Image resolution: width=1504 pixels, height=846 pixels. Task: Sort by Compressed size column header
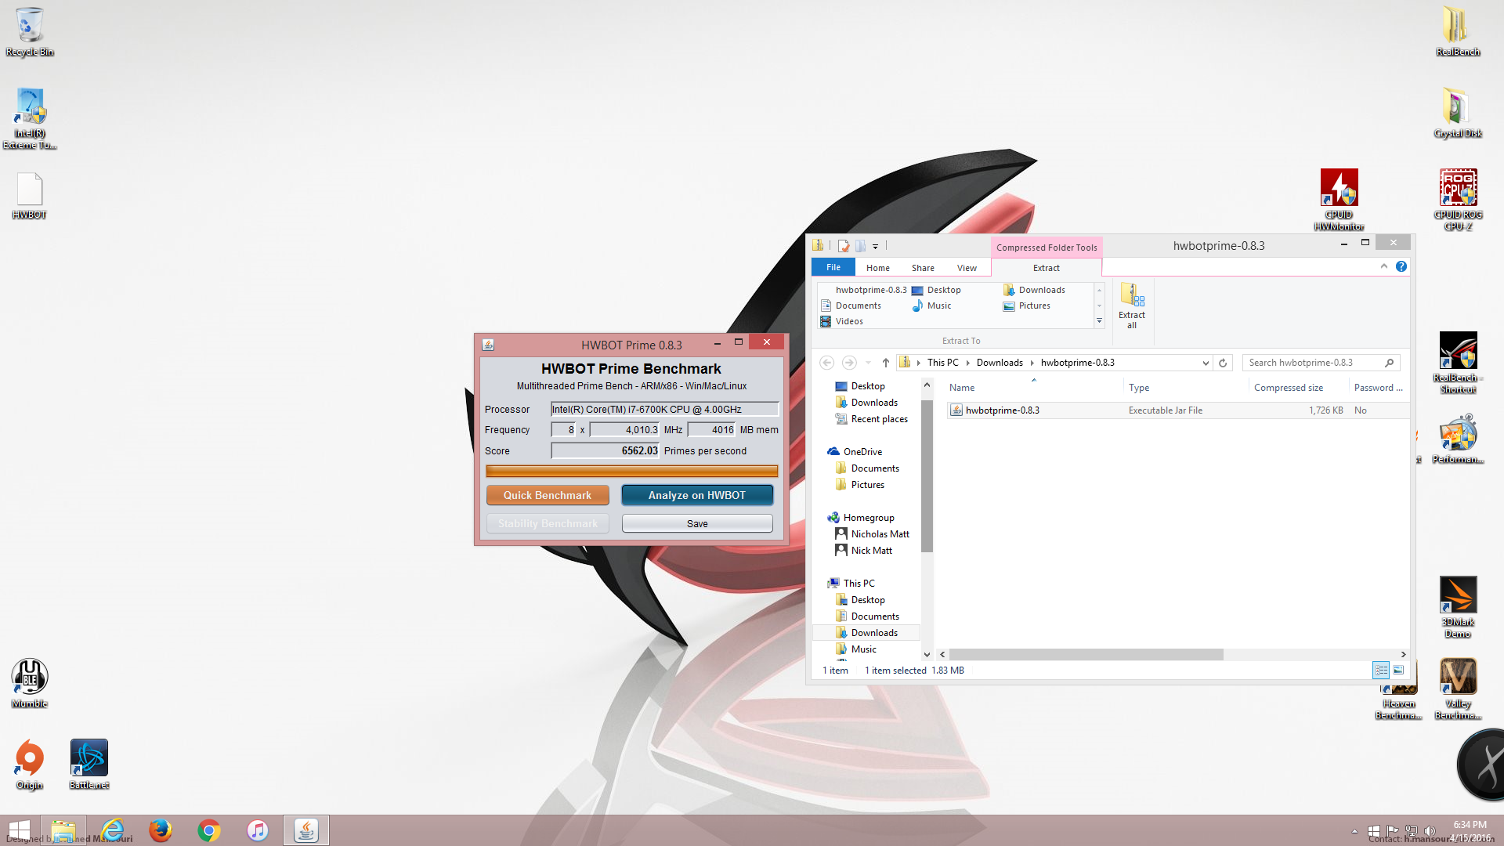point(1288,388)
